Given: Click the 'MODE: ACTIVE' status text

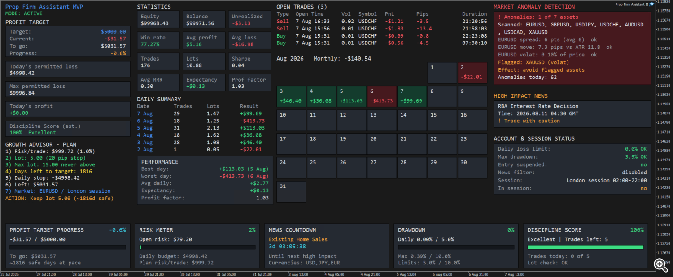Looking at the screenshot, I should pyautogui.click(x=24, y=14).
